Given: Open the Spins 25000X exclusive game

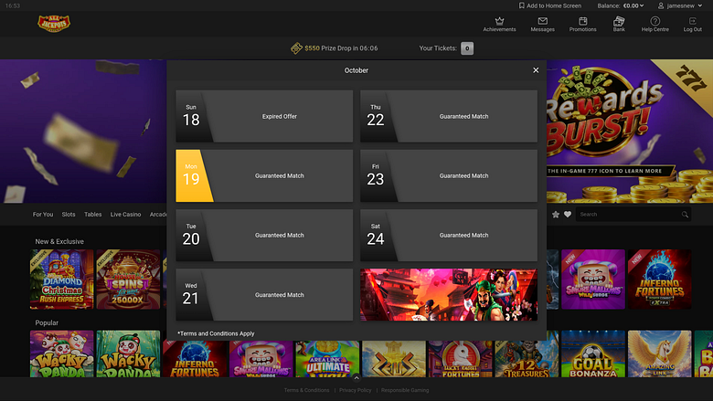Looking at the screenshot, I should pos(128,280).
